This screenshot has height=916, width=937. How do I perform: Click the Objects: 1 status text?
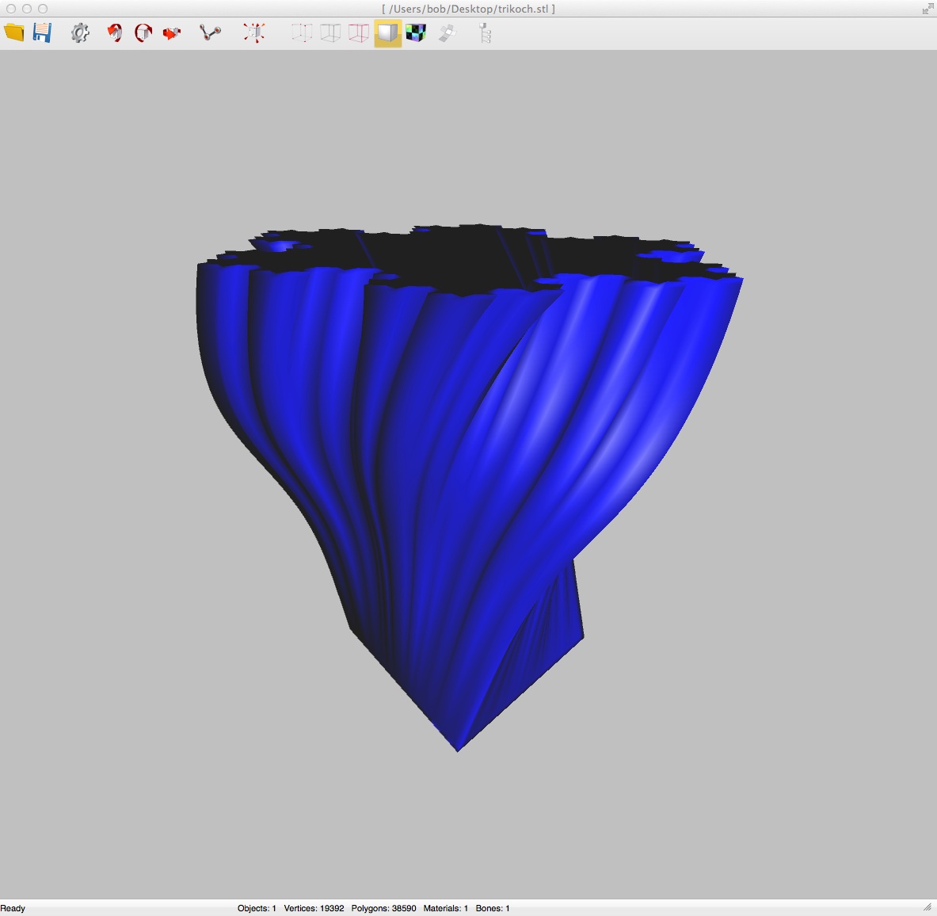(257, 908)
